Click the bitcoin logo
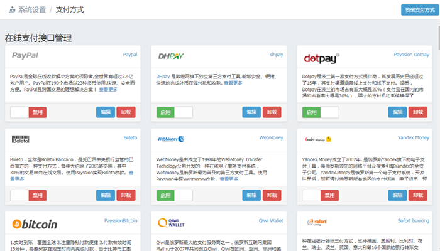 [x=35, y=225]
